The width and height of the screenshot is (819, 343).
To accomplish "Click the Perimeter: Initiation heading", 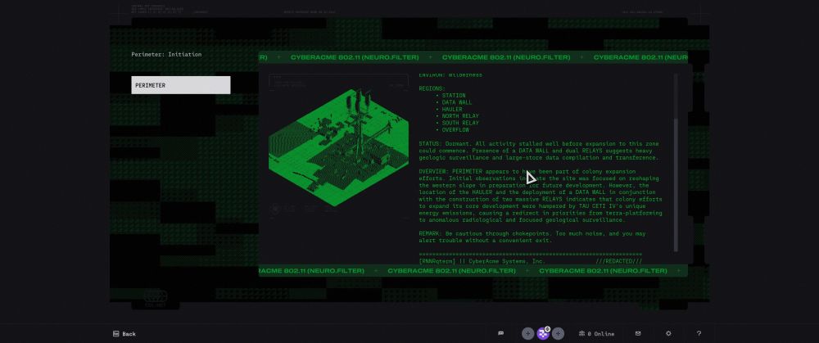I will click(x=166, y=54).
